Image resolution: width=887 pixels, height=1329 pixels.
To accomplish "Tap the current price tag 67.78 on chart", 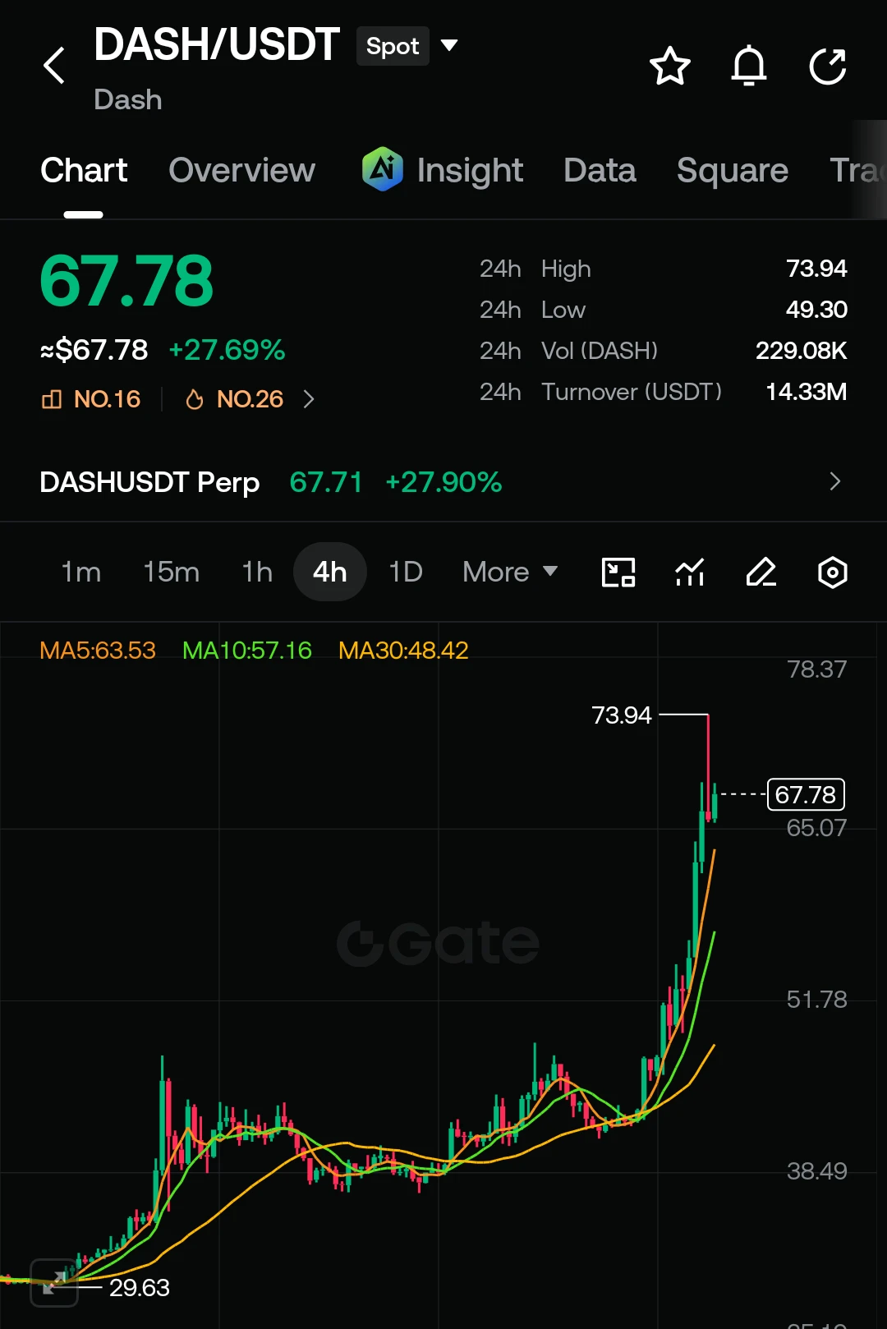I will [806, 794].
